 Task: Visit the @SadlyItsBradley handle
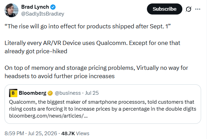tap(43, 14)
